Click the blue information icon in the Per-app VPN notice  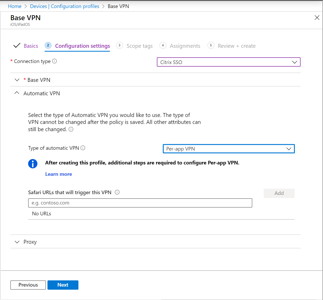(33, 164)
